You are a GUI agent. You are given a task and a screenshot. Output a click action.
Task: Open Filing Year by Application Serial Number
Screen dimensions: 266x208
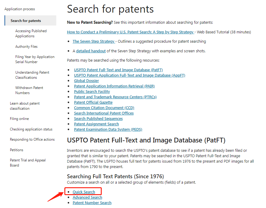coord(35,59)
